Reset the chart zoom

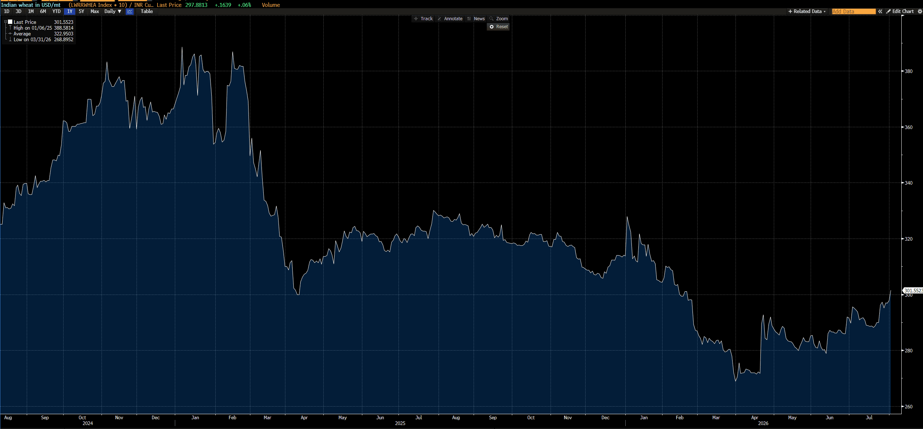tap(499, 27)
